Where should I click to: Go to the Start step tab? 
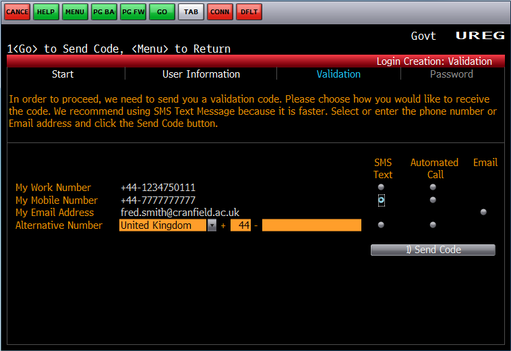click(x=63, y=74)
